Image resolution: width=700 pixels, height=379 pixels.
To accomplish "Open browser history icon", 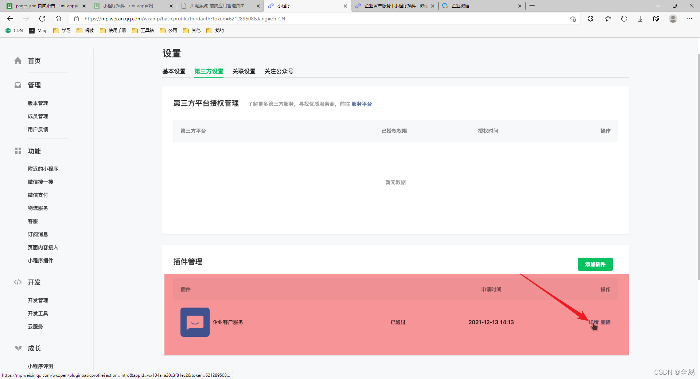I will [624, 19].
